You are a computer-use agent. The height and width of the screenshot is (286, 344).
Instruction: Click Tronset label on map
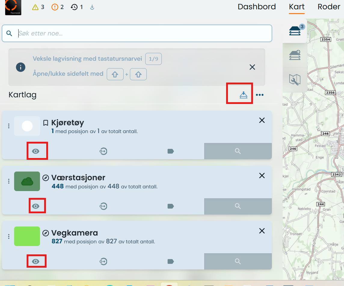[296, 234]
